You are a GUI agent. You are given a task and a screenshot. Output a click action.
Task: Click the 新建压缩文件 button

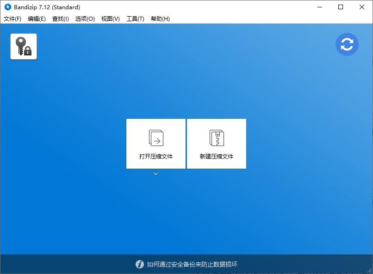coord(216,144)
